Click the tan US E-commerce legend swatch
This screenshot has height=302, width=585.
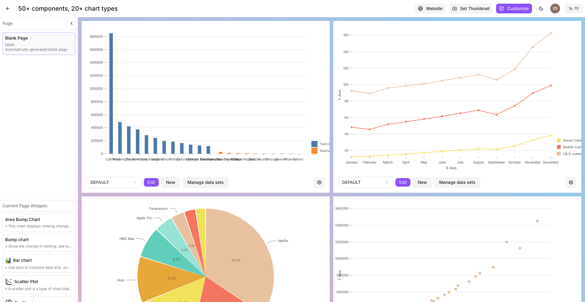(x=559, y=154)
